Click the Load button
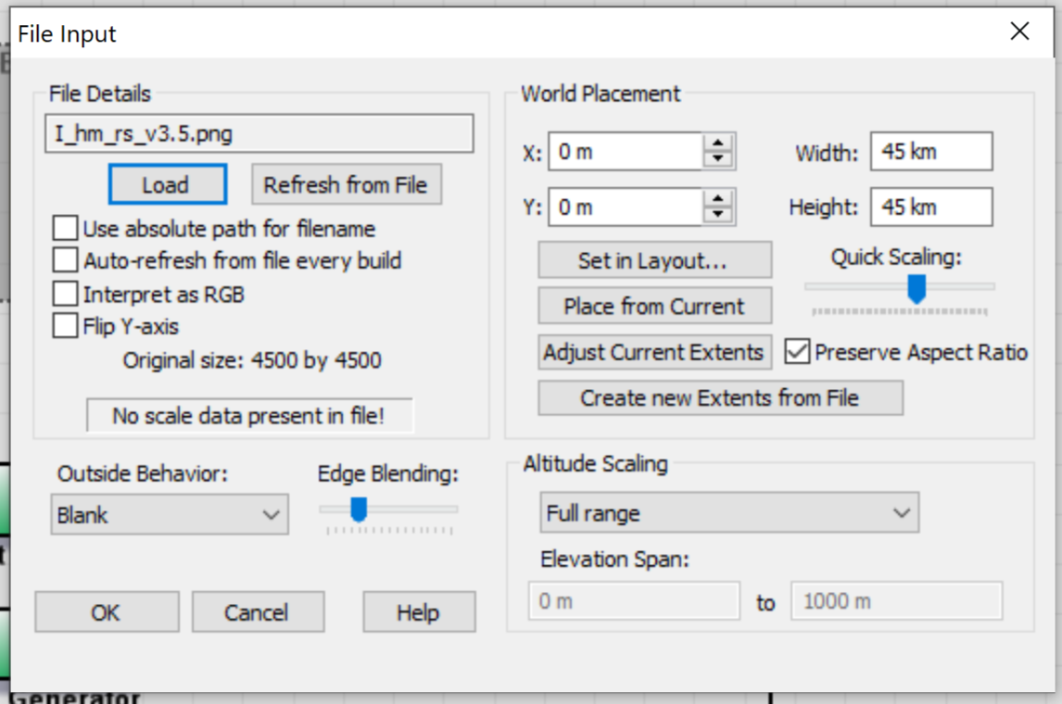This screenshot has height=704, width=1062. (167, 184)
